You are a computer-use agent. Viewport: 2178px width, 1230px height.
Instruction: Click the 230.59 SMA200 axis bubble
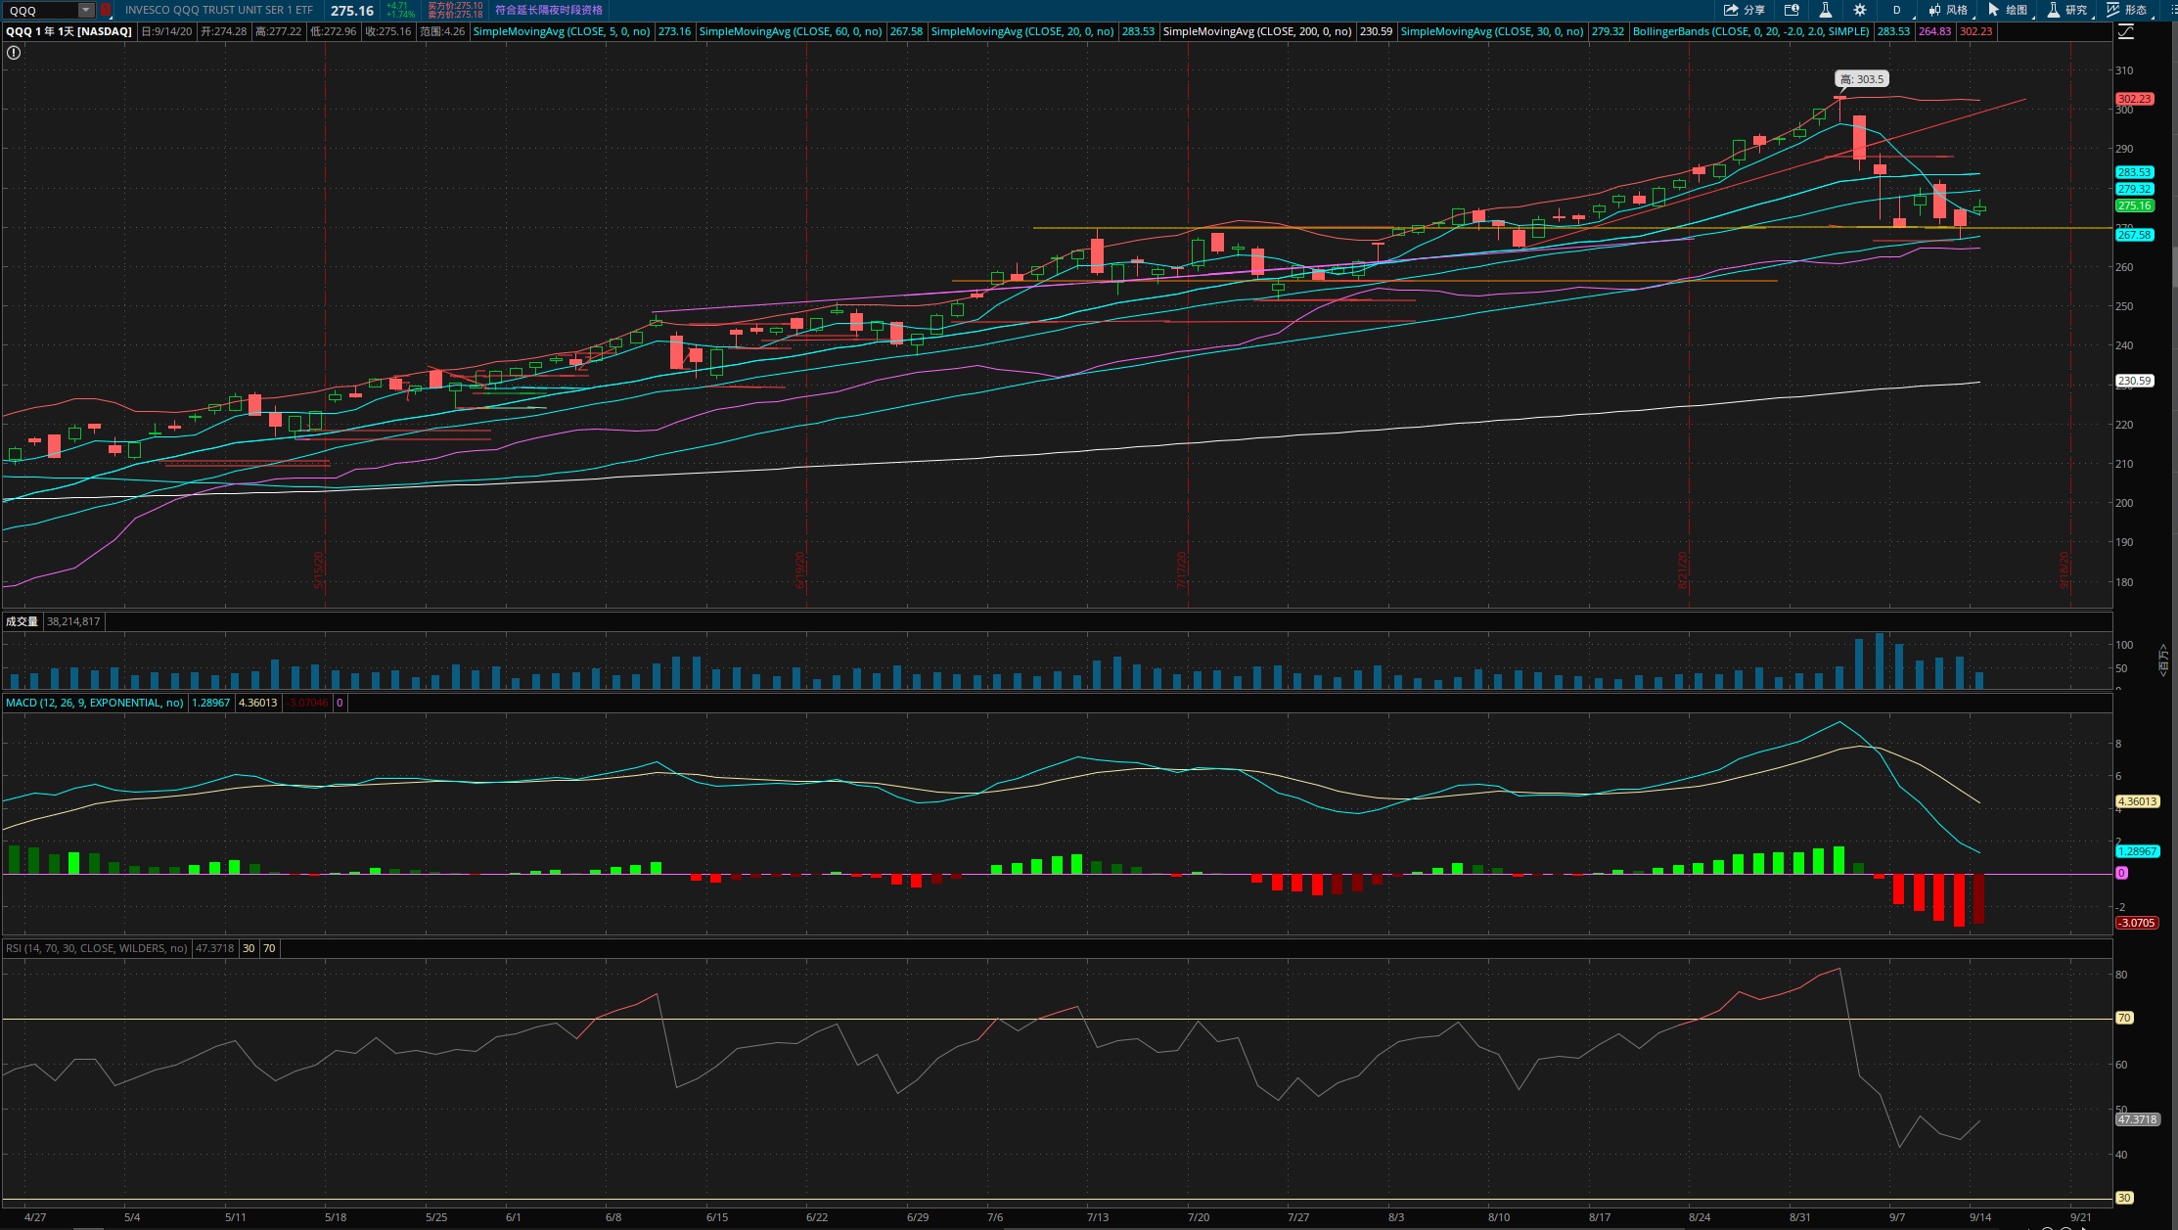(2134, 381)
